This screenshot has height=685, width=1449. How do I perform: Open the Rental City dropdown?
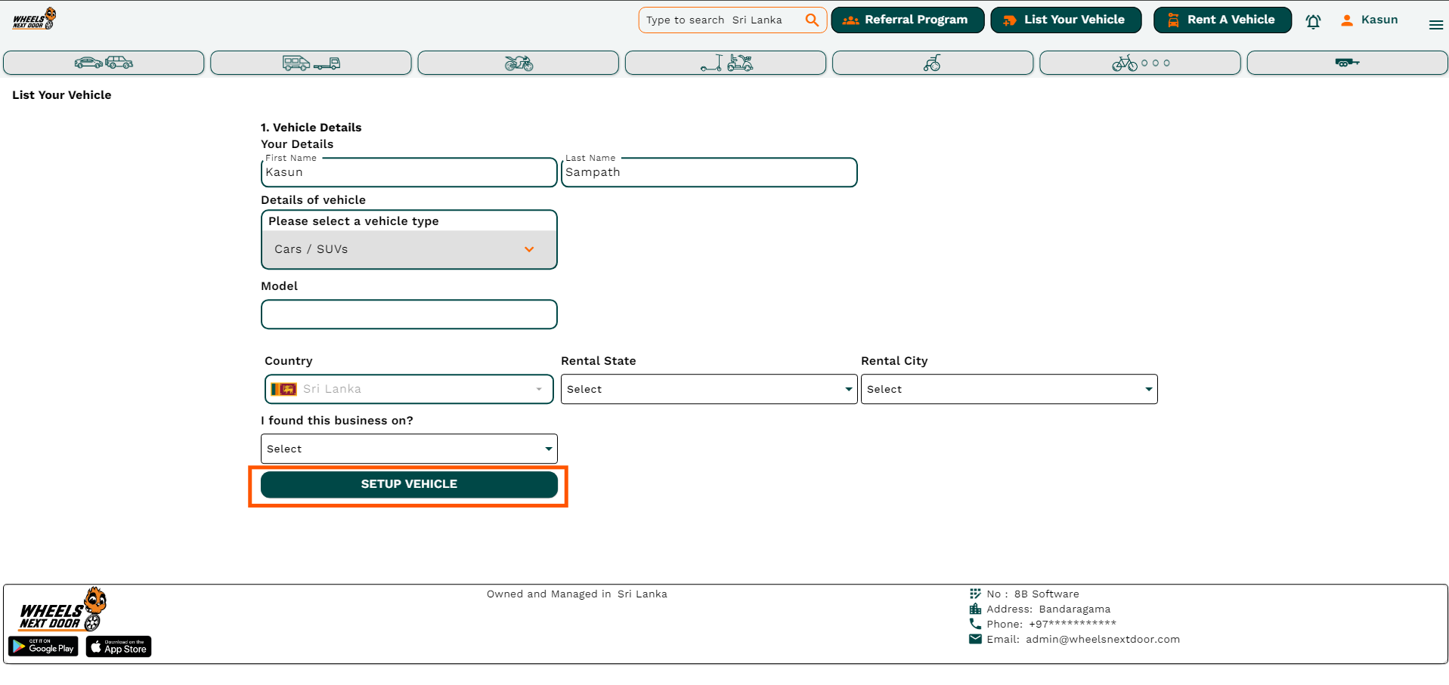(1008, 389)
